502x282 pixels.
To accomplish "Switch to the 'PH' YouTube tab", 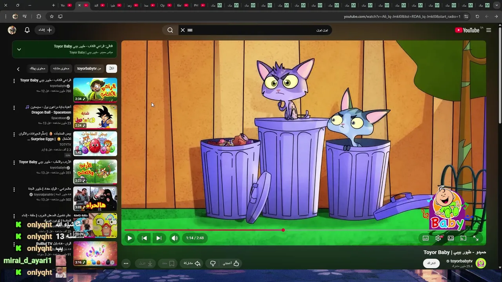I will pos(200,5).
